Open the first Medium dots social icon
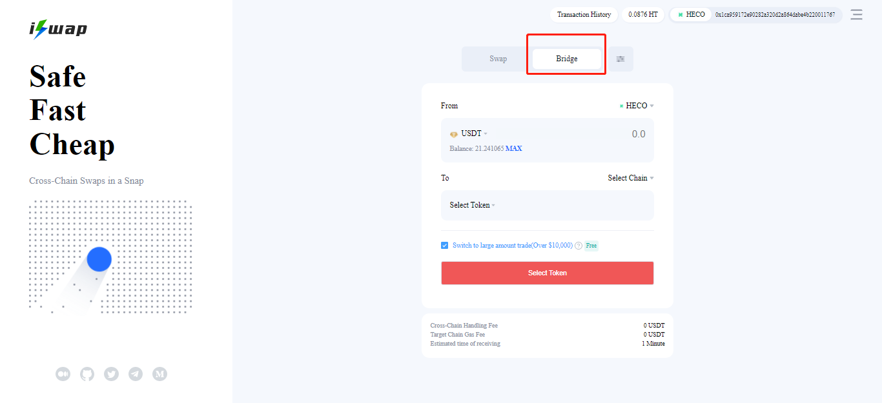This screenshot has height=403, width=882. coord(63,373)
